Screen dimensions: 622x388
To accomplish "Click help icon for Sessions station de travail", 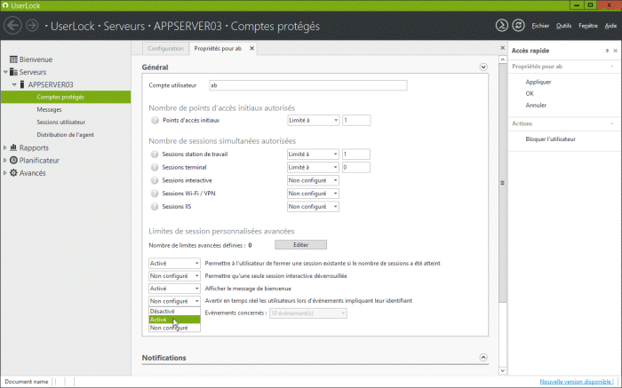I will [155, 154].
